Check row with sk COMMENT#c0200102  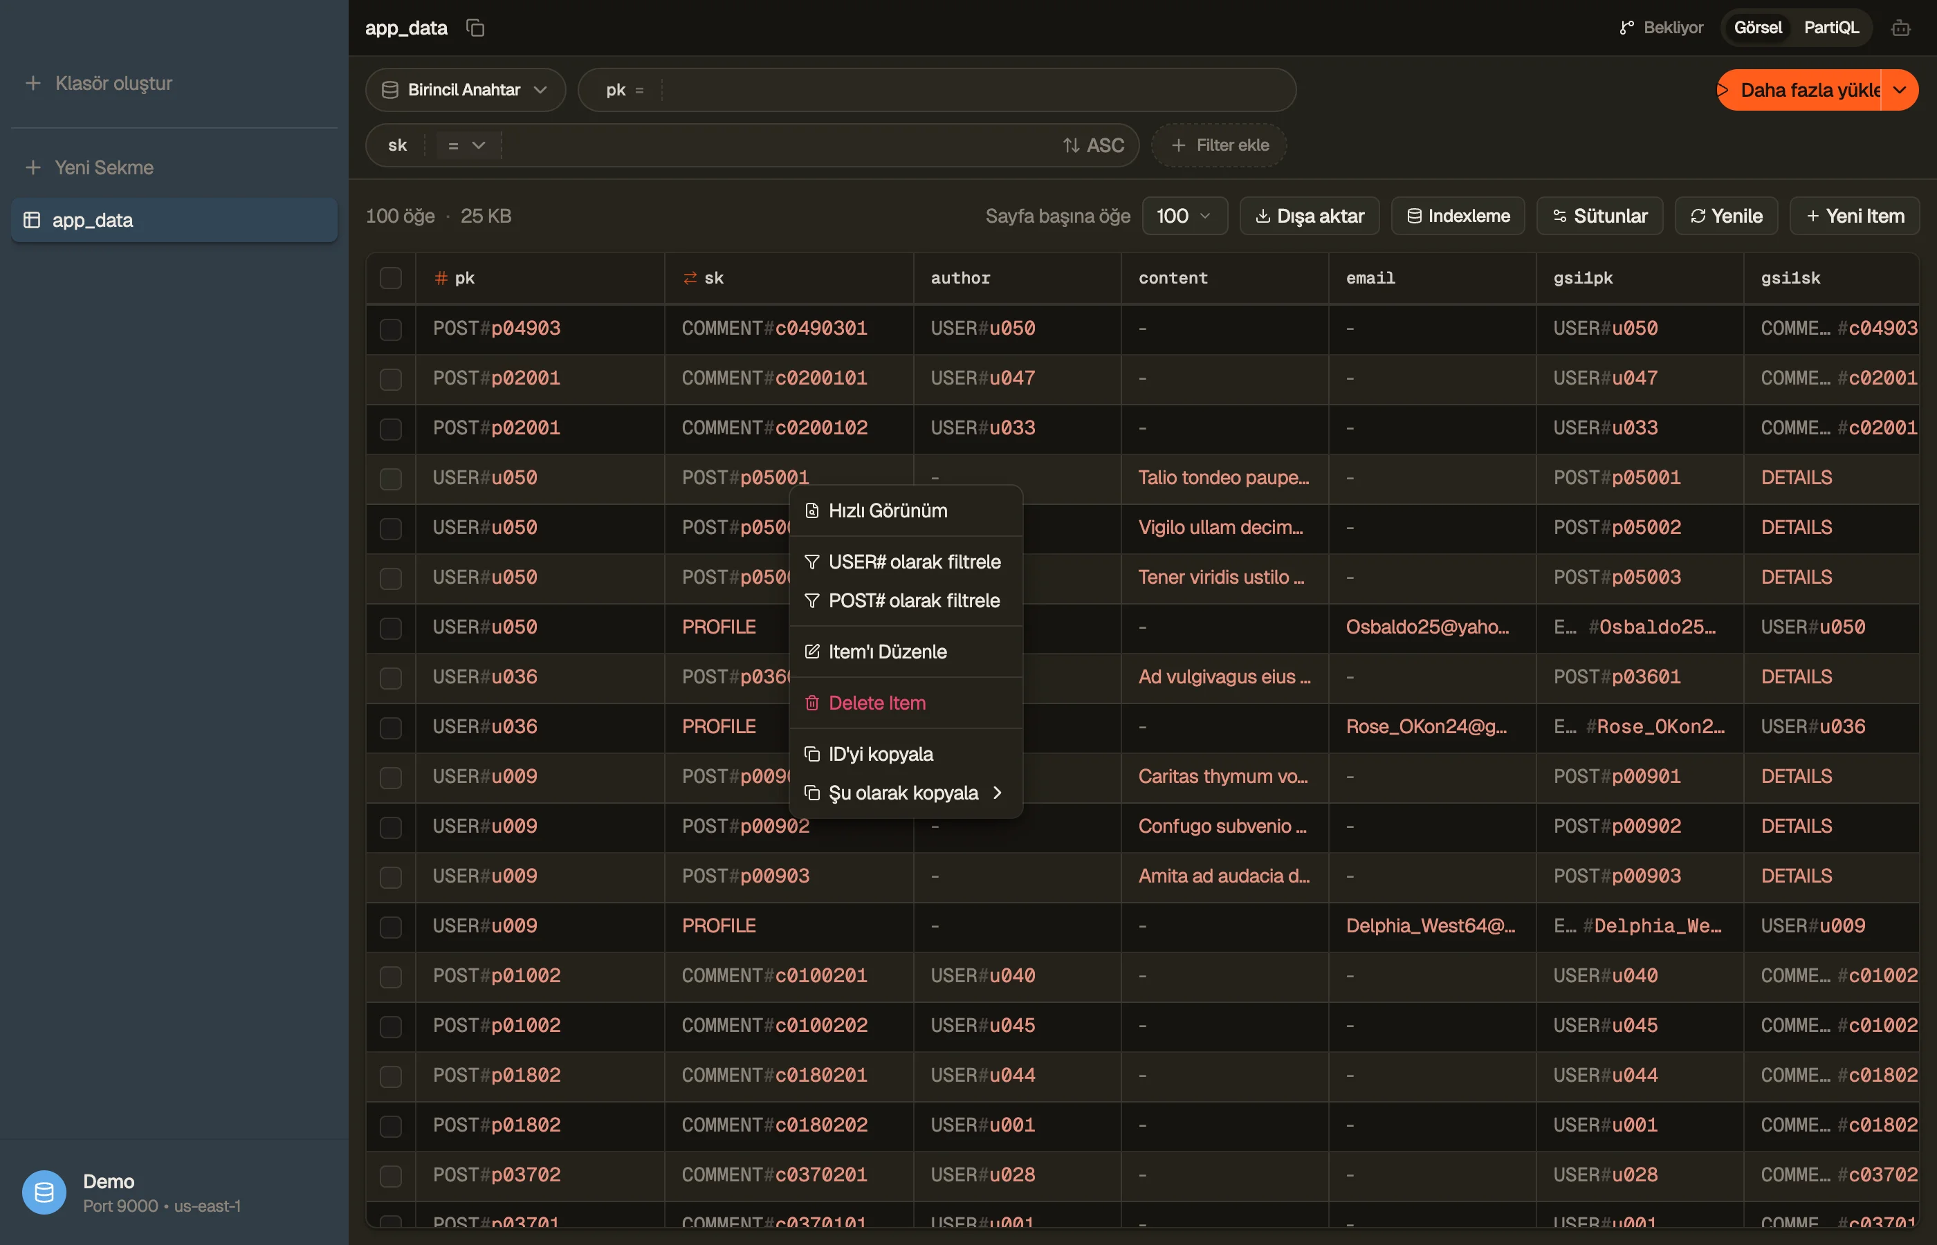(390, 428)
